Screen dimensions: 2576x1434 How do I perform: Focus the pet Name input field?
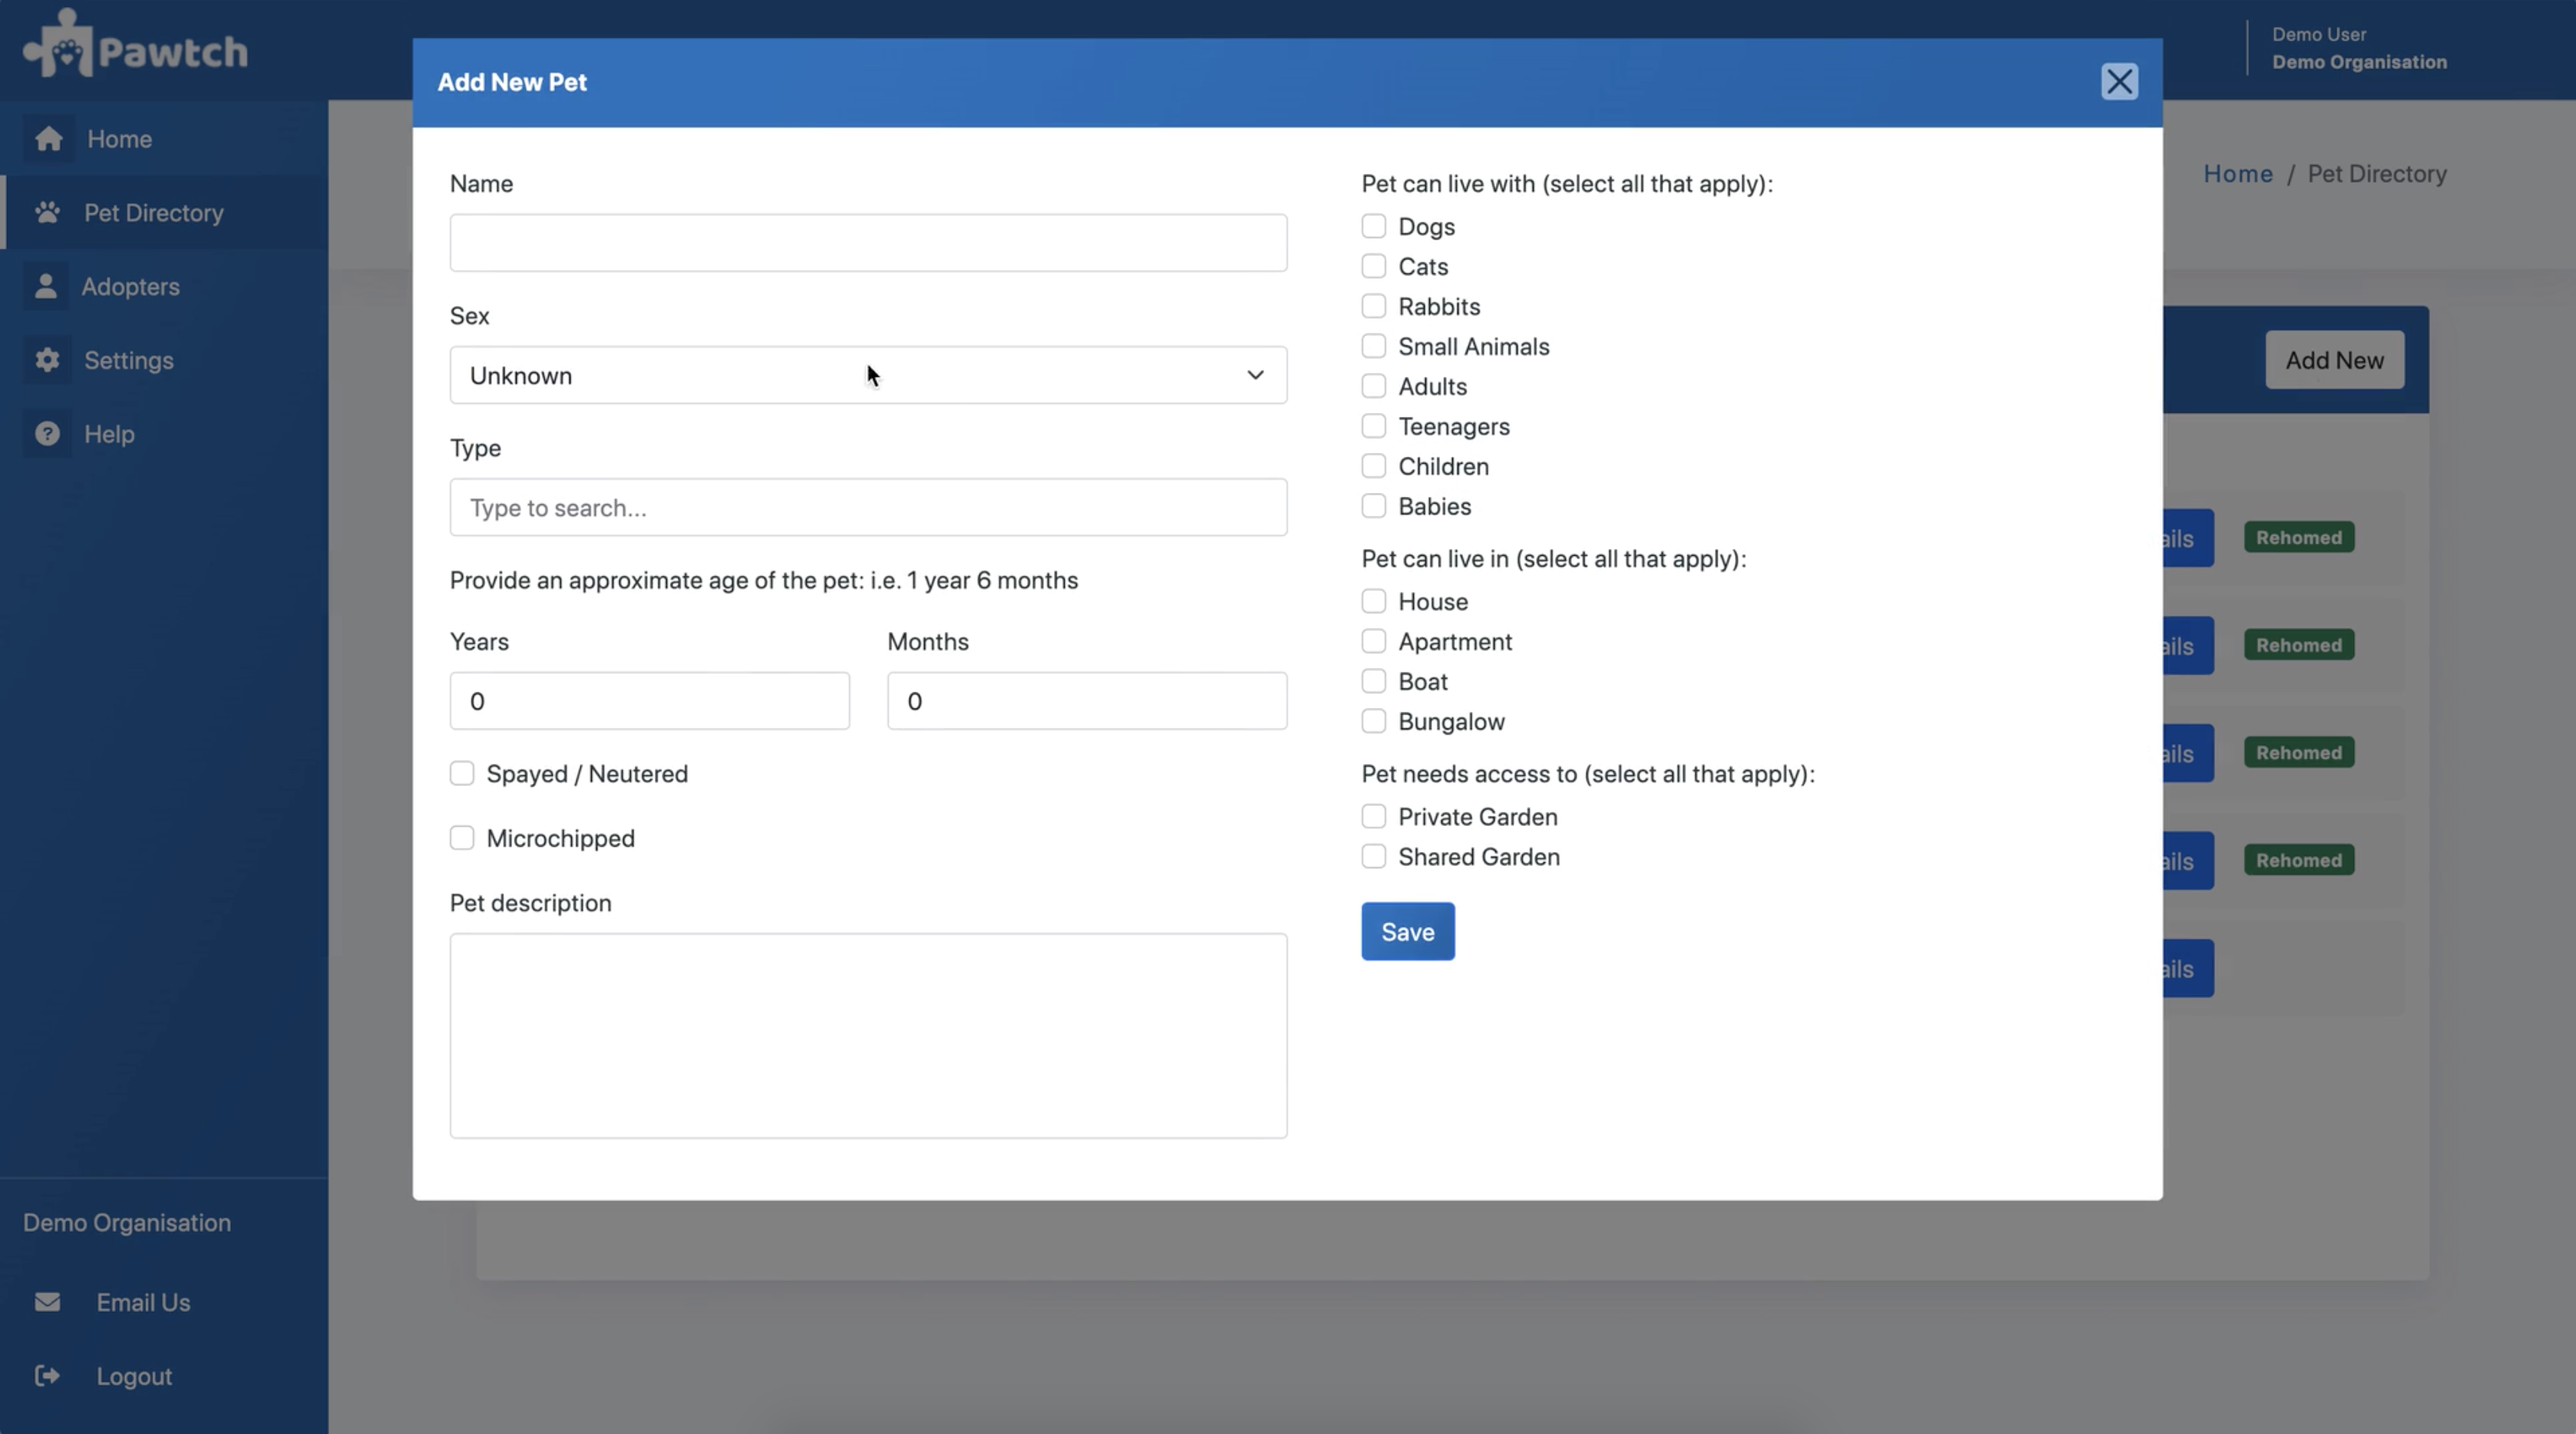[x=868, y=243]
